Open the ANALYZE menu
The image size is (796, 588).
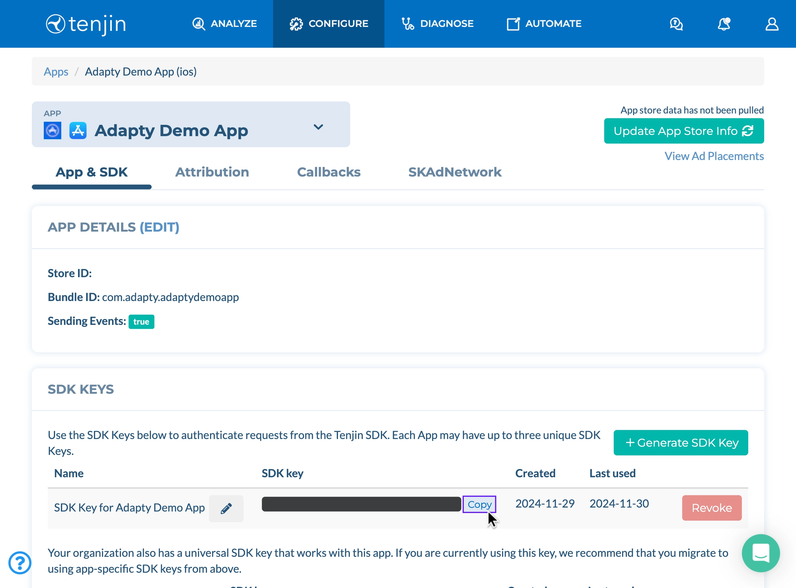pyautogui.click(x=225, y=24)
